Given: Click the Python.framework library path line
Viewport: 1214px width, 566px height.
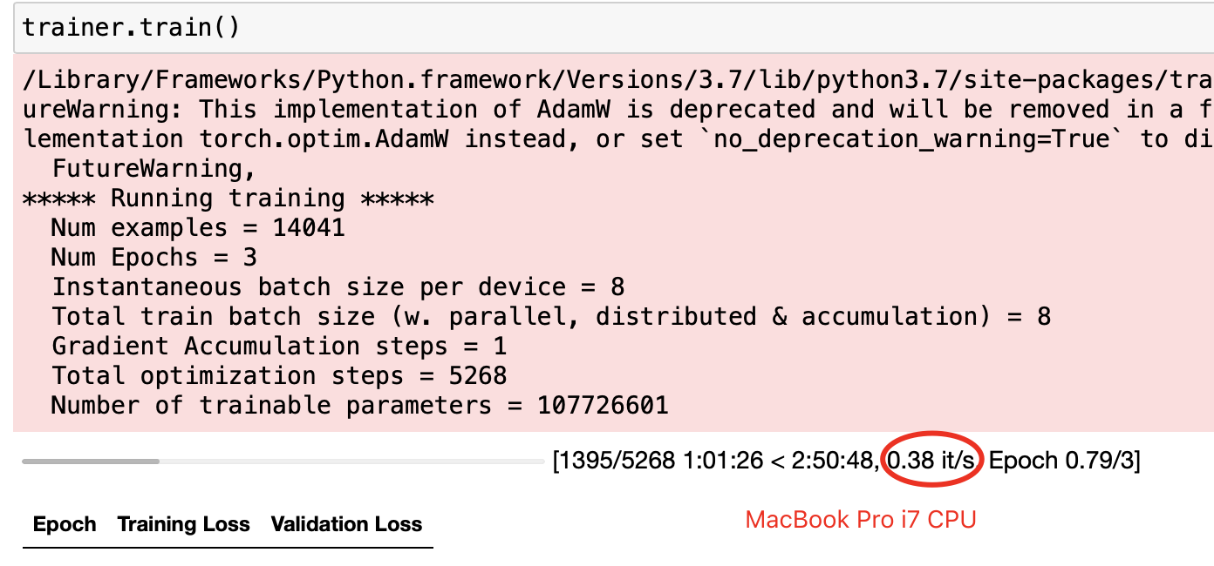Looking at the screenshot, I should pos(610,81).
